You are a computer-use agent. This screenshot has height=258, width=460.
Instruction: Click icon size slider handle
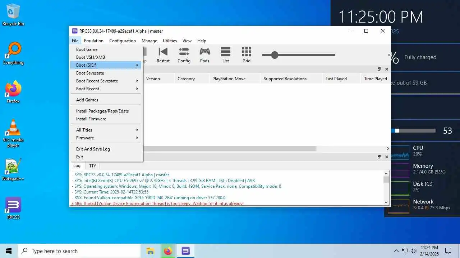click(275, 55)
